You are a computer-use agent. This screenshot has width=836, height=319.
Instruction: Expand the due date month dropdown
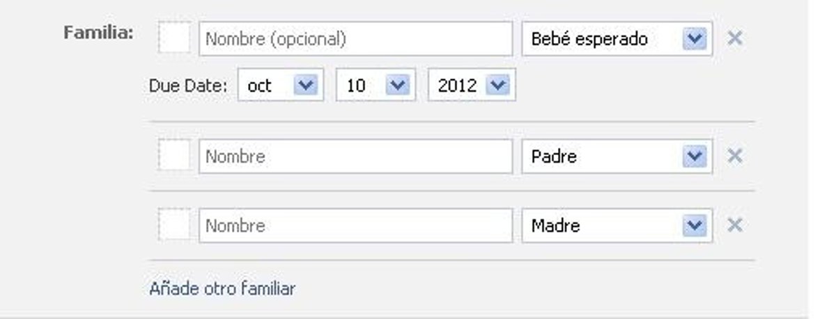280,85
